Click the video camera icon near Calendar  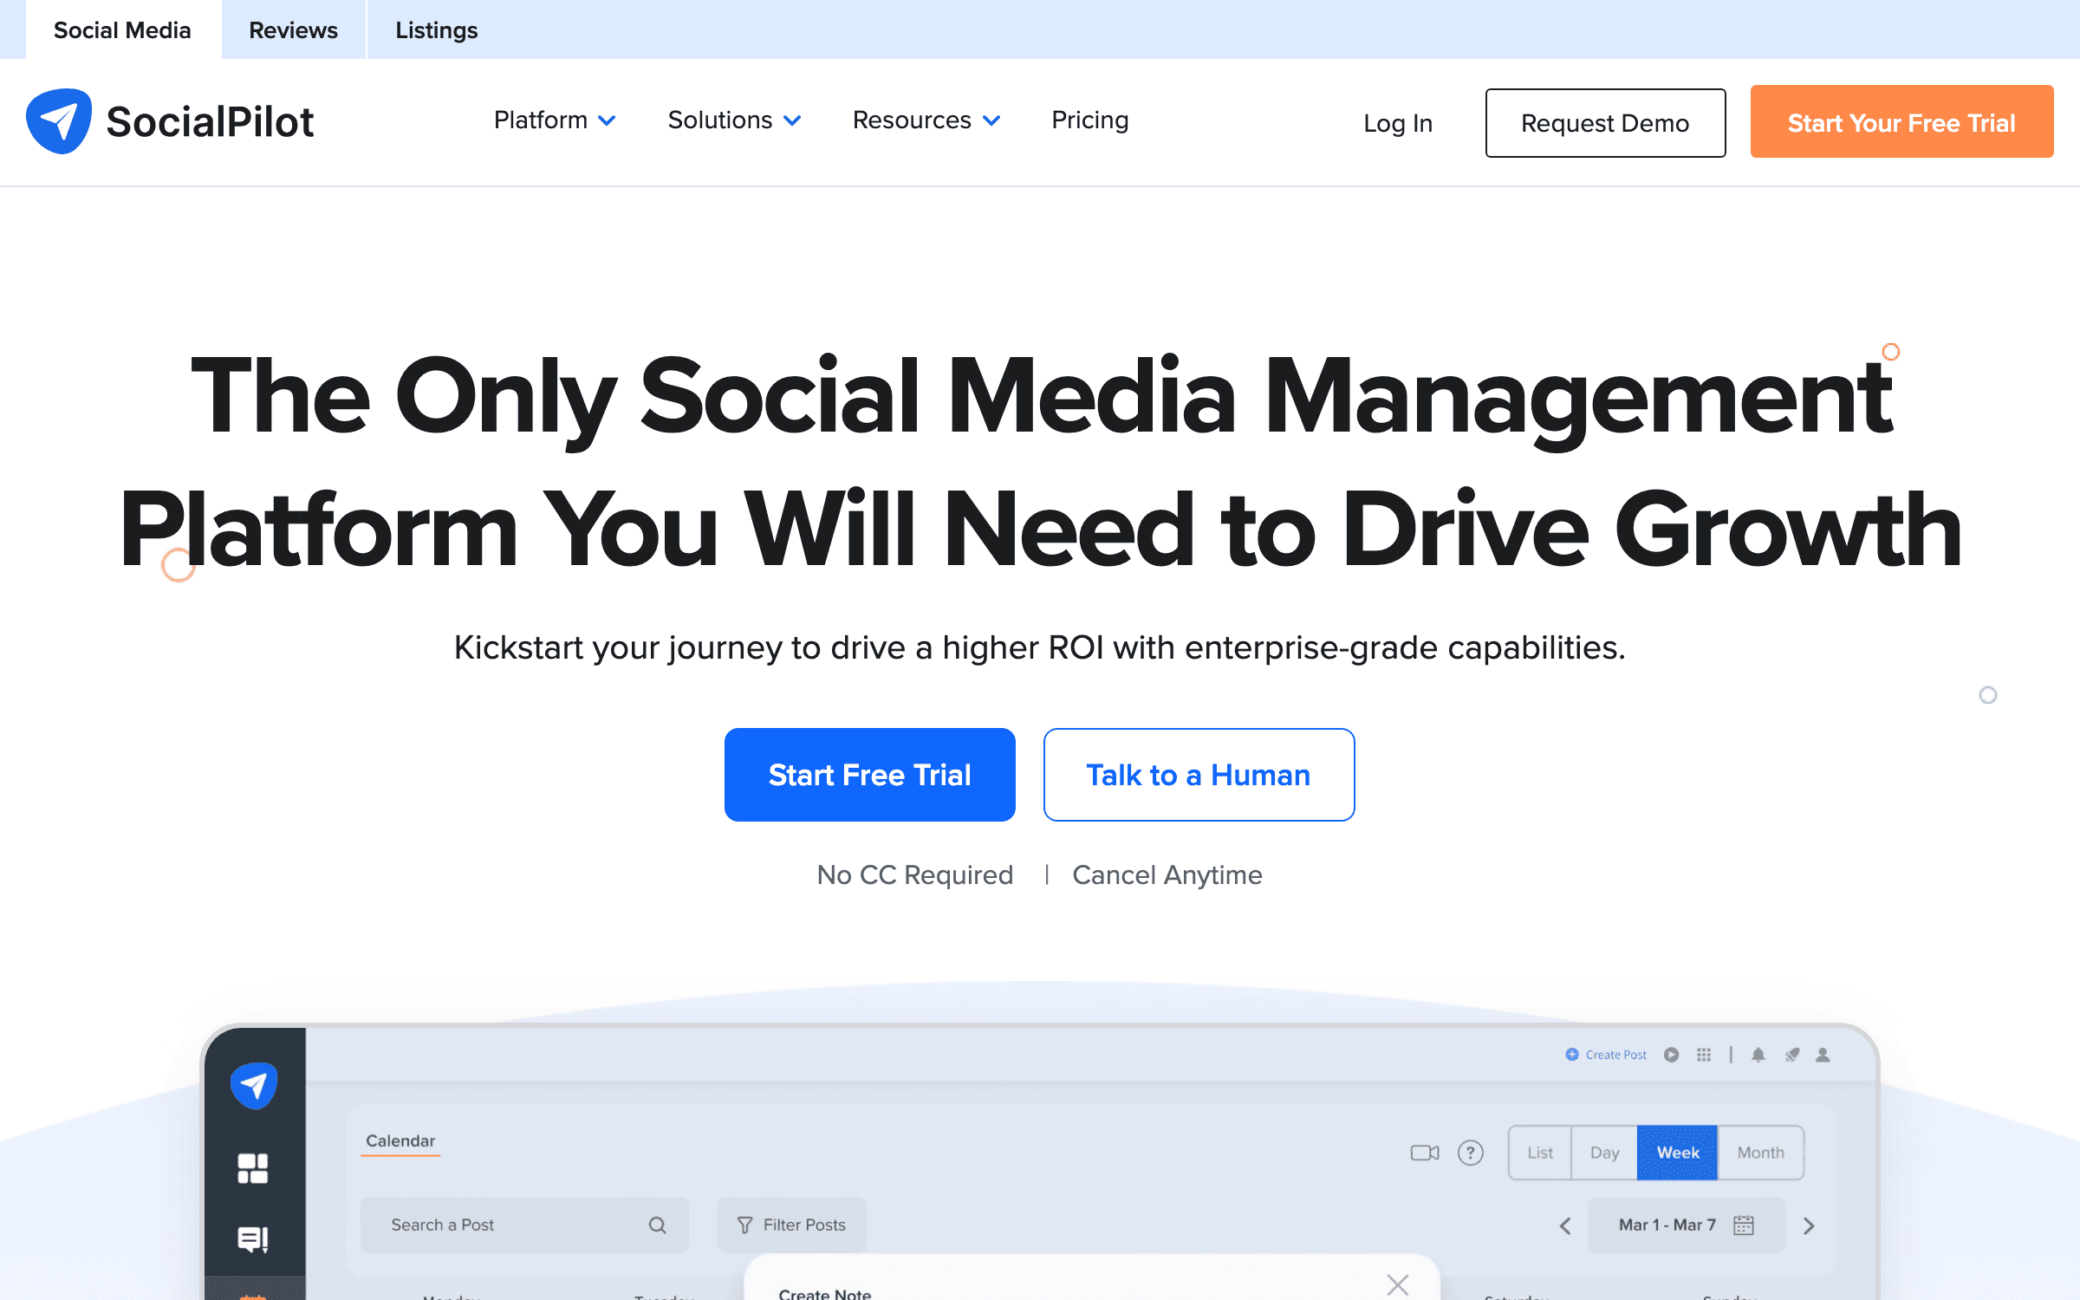point(1425,1153)
